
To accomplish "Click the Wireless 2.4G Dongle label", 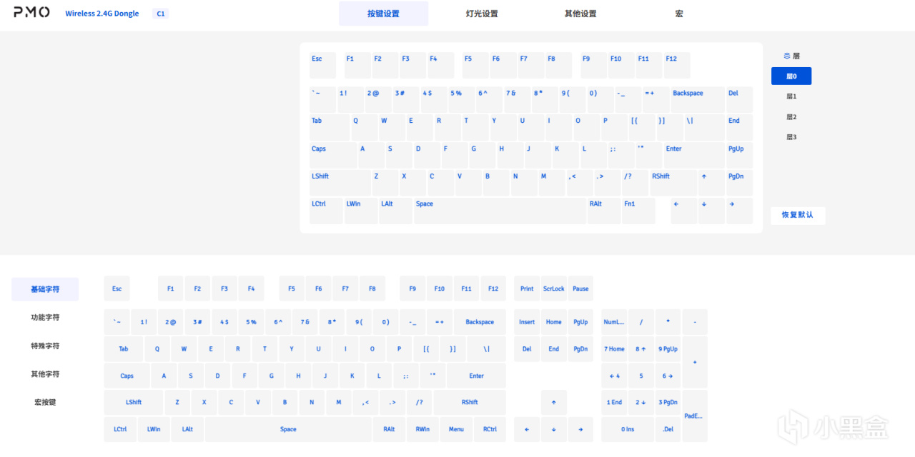I will [x=102, y=14].
